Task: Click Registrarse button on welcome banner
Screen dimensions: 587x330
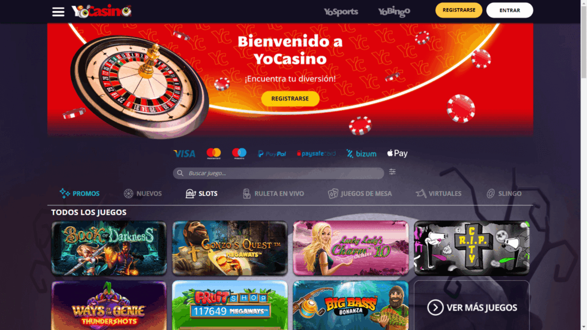Action: point(290,99)
